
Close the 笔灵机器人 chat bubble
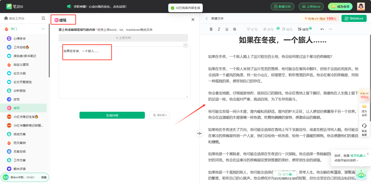368,153
